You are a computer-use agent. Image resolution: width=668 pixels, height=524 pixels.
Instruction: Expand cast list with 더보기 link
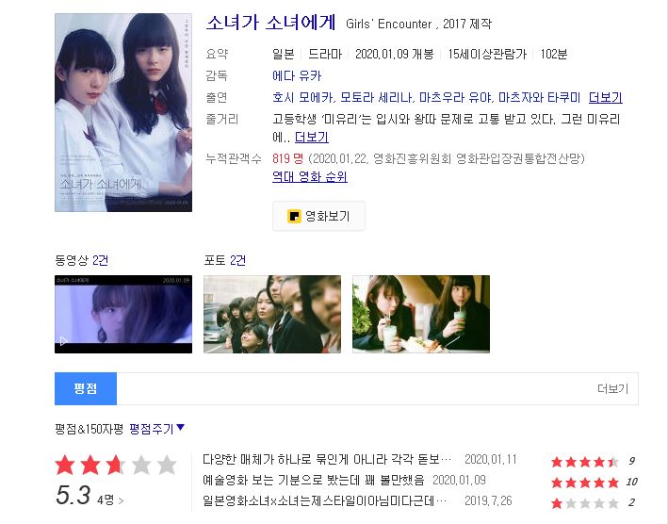606,98
